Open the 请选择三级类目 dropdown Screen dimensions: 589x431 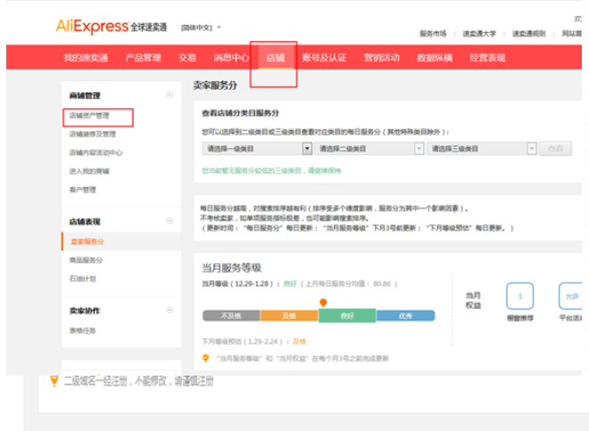(x=482, y=149)
